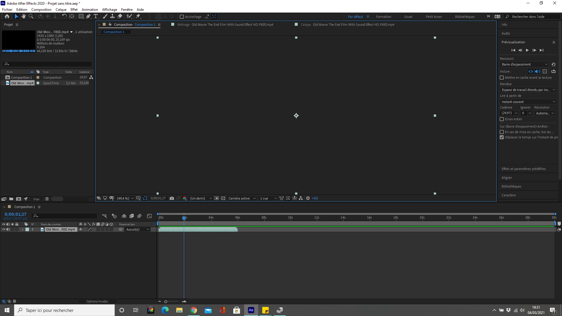Enable the Accrochage checkbox
Viewport: 562px width, 316px height.
pyautogui.click(x=182, y=17)
